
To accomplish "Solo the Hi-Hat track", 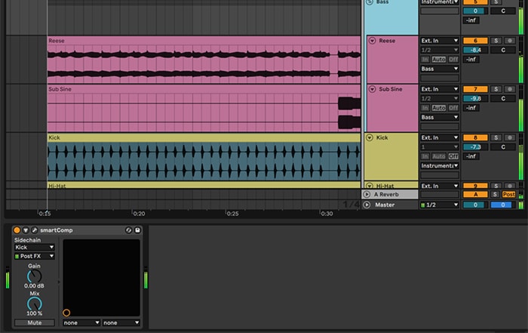I will point(496,186).
